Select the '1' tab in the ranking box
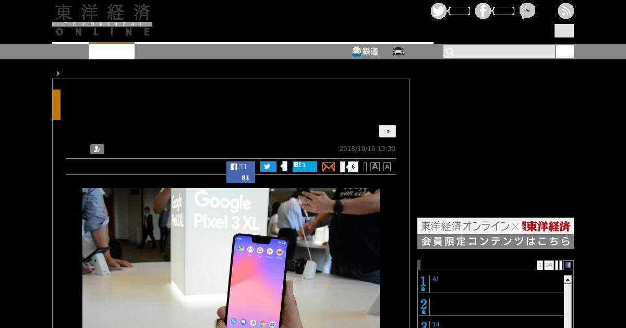The height and width of the screenshot is (328, 626). point(540,265)
